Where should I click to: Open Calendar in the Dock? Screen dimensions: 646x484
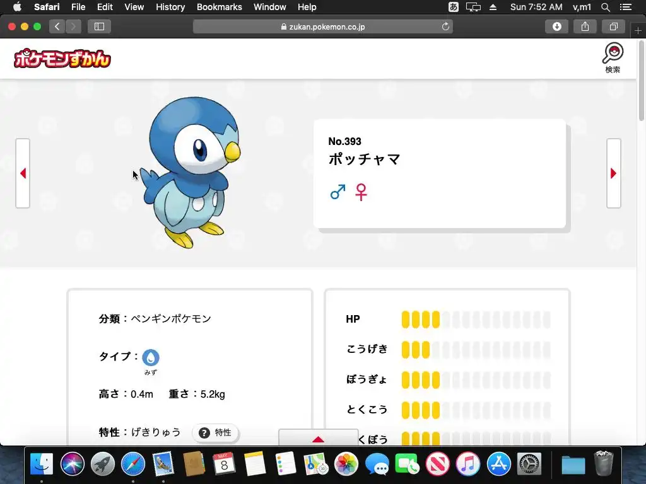point(224,464)
